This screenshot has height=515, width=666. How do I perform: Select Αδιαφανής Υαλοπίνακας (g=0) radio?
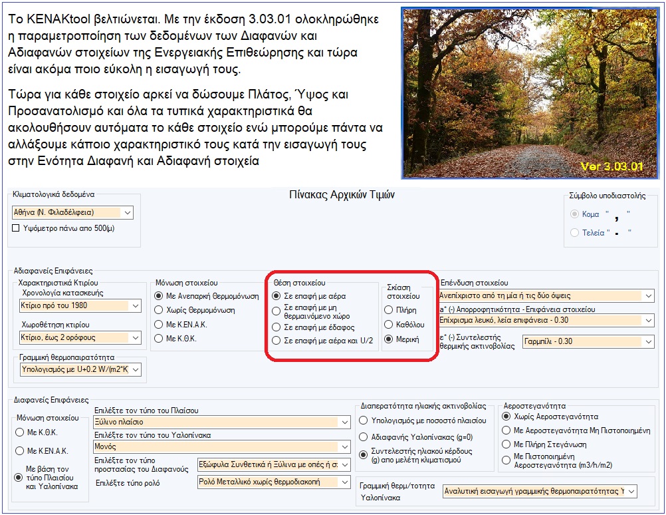363,436
